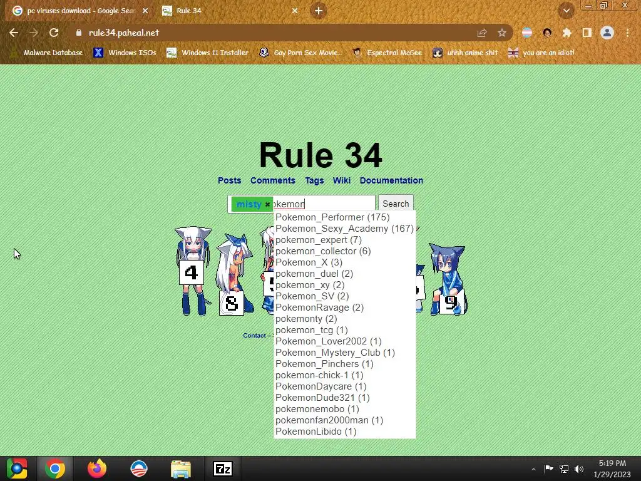Open the tab search chevron dropdown
This screenshot has height=481, width=641.
(566, 11)
